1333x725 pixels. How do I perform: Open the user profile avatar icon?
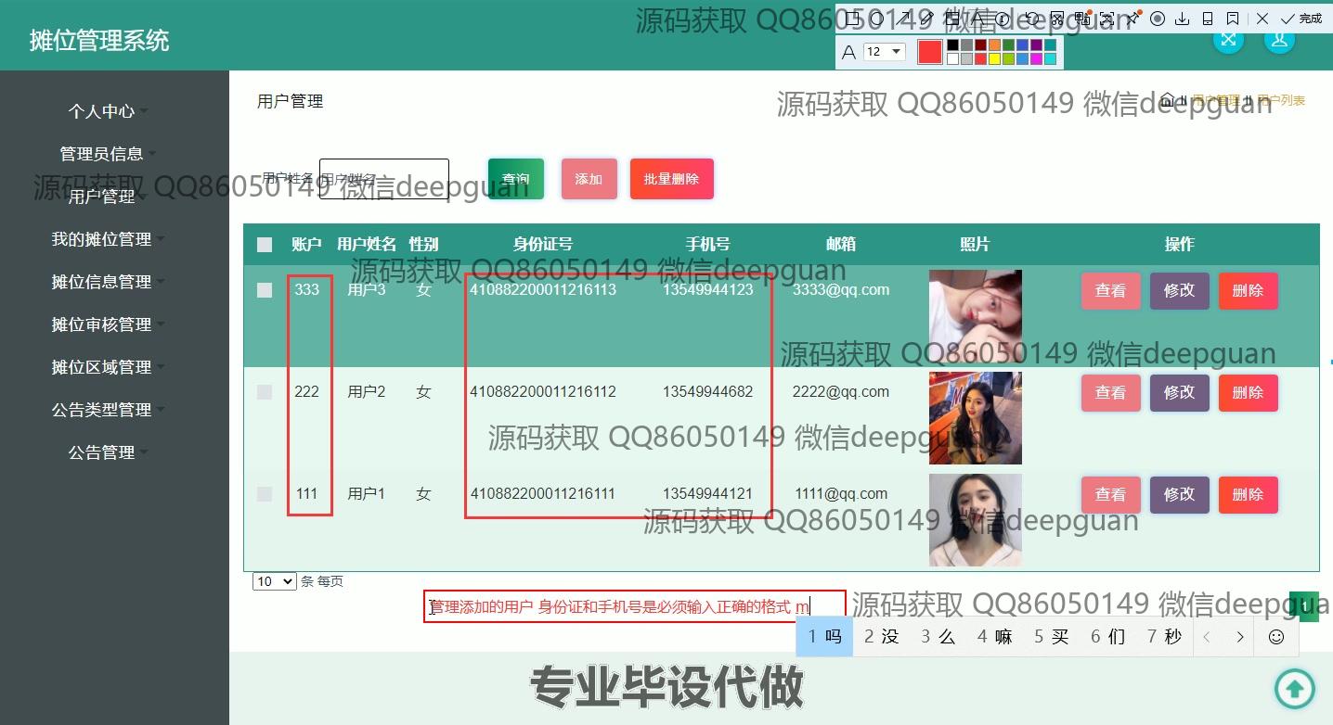pyautogui.click(x=1279, y=39)
